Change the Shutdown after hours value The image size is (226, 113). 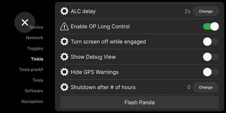[206, 87]
